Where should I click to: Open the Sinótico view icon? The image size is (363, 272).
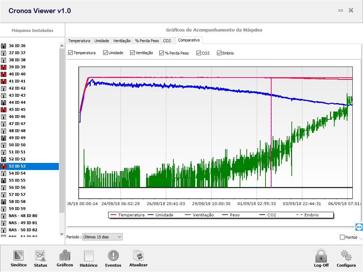[x=18, y=256]
